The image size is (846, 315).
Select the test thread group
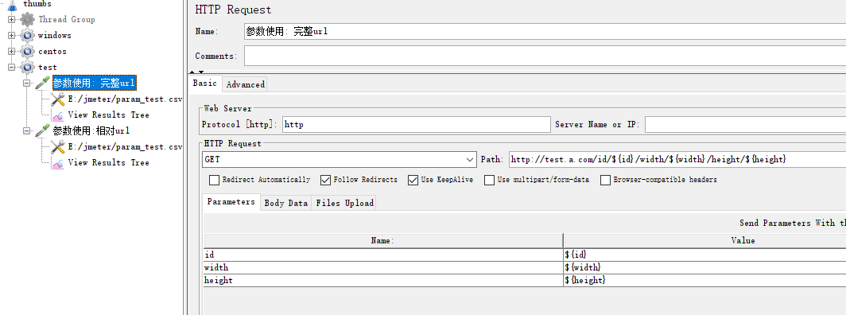(47, 68)
